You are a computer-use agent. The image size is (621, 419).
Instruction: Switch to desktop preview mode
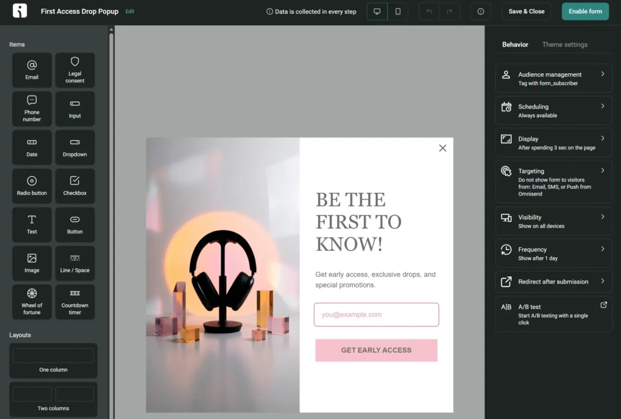click(377, 12)
